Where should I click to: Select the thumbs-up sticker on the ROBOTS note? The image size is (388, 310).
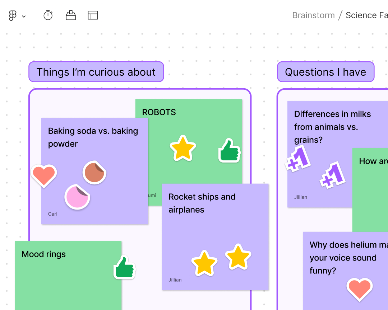pos(229,150)
